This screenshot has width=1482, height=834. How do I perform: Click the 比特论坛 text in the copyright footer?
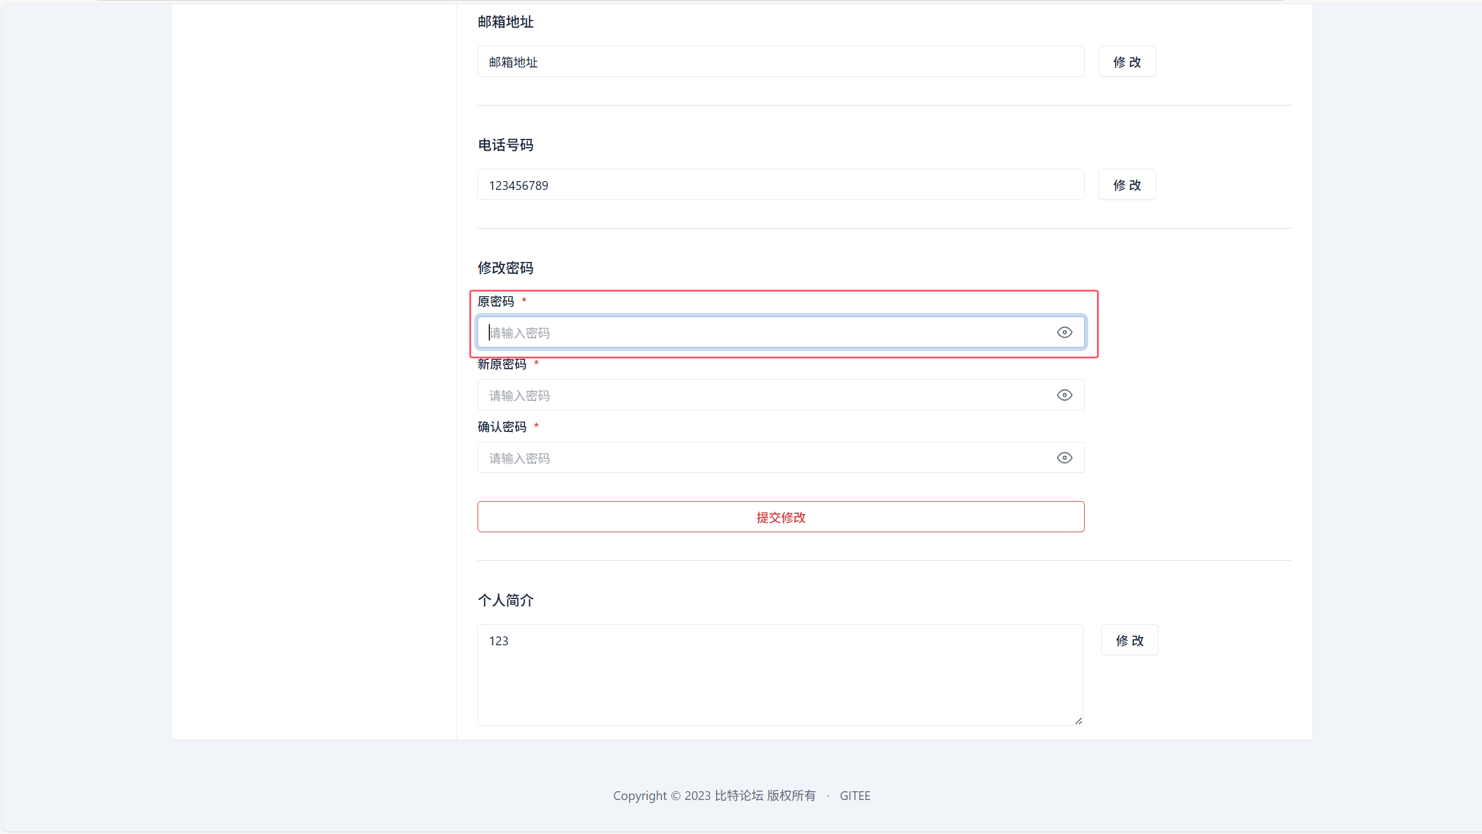(738, 795)
